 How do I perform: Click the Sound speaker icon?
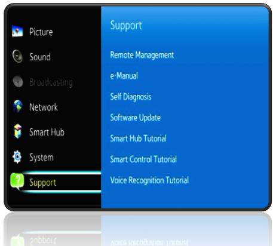click(17, 56)
